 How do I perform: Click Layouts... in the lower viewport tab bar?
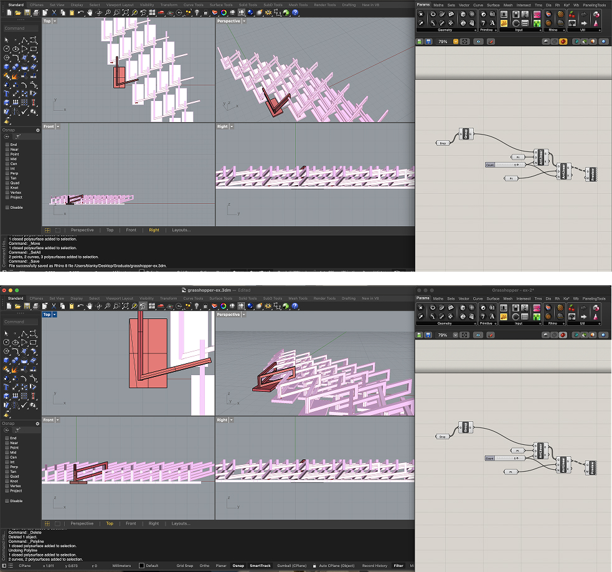pos(181,523)
